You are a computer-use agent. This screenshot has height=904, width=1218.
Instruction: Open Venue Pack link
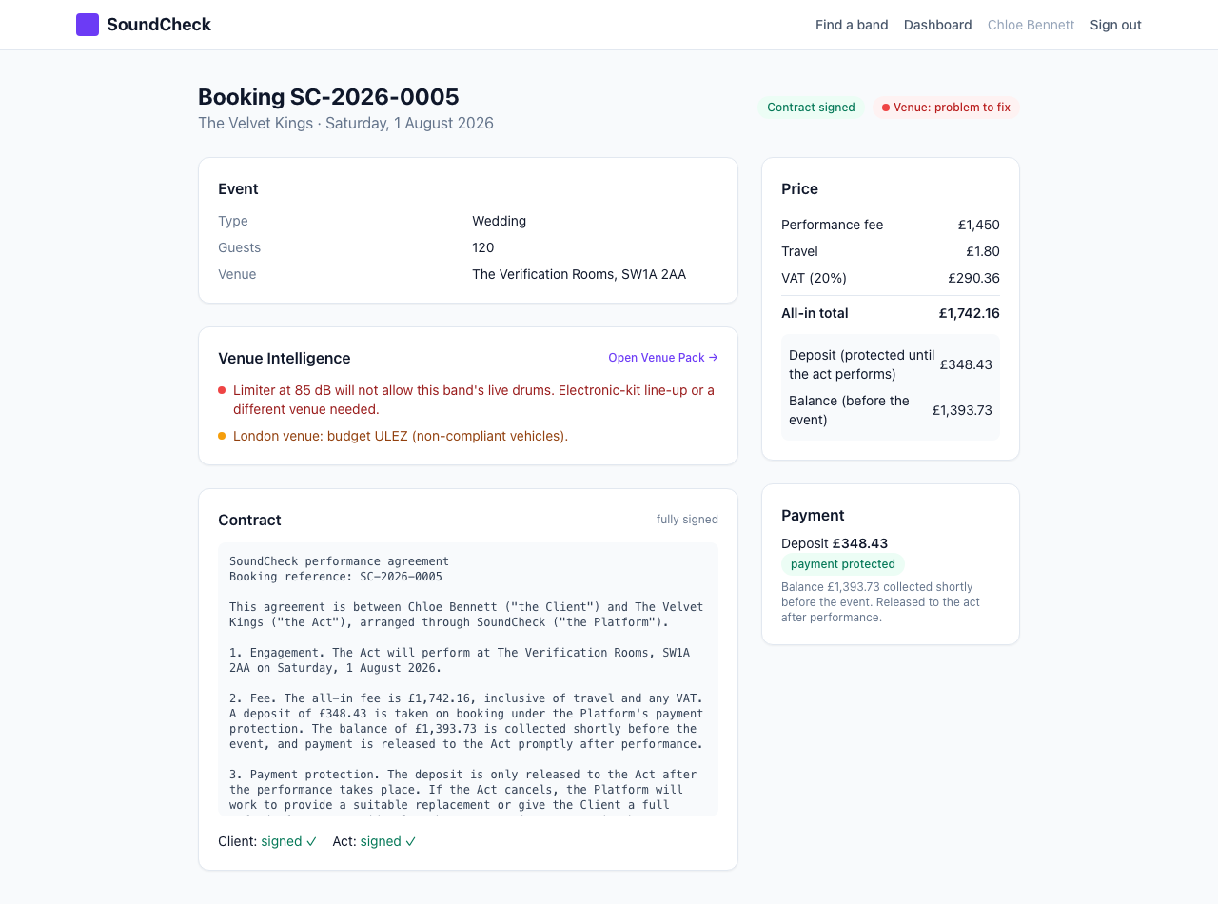pyautogui.click(x=663, y=358)
